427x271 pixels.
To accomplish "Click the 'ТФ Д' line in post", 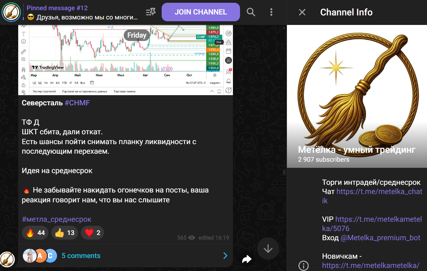I will click(x=31, y=122).
